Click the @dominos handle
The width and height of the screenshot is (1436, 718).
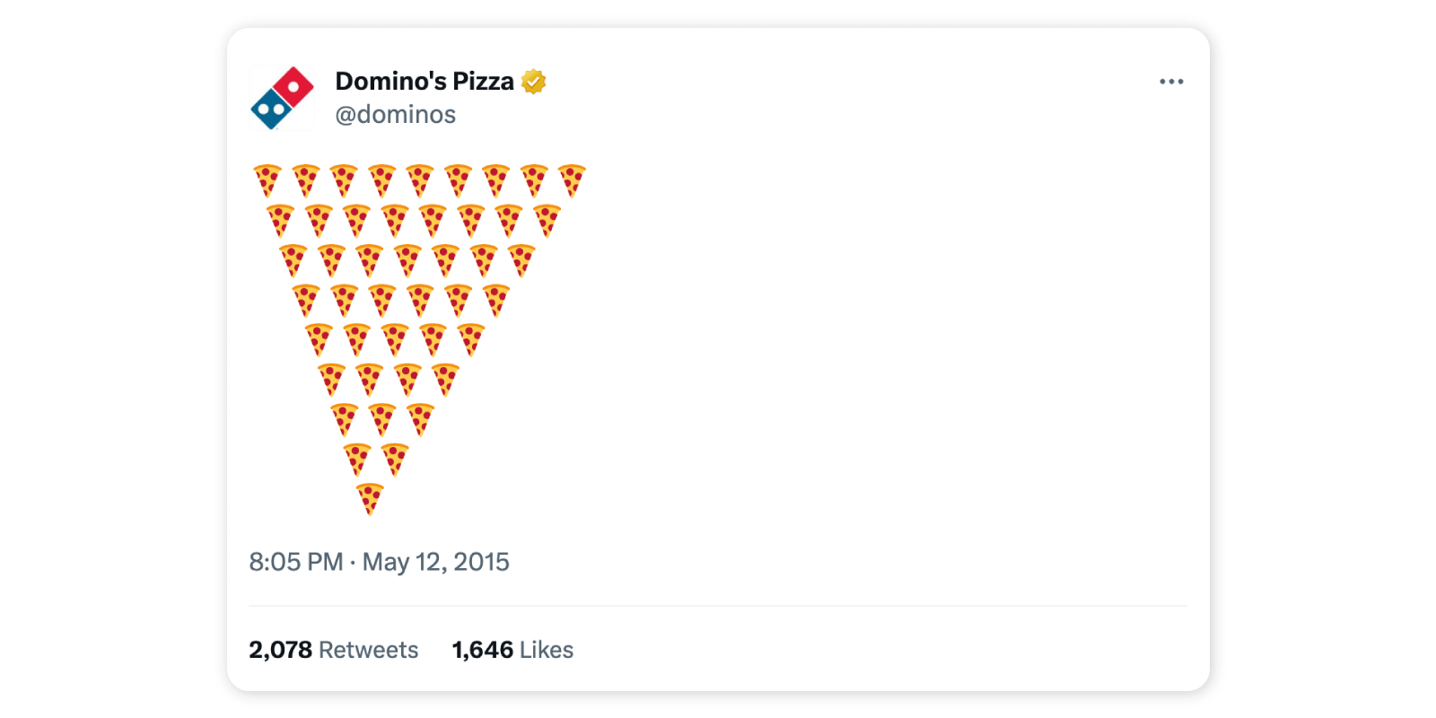coord(395,114)
